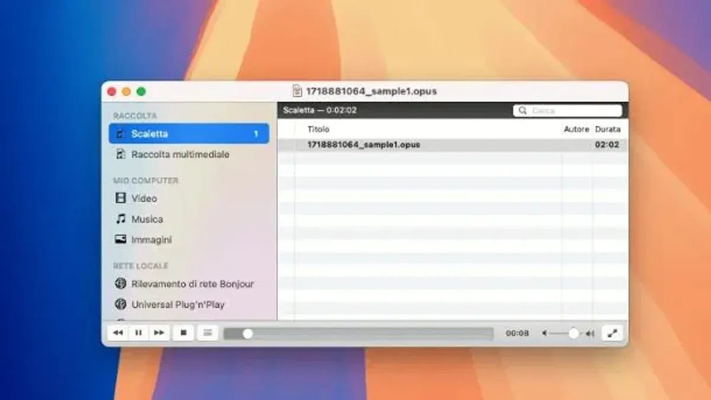Pause playback with the pause button
Image resolution: width=711 pixels, height=400 pixels.
(138, 333)
